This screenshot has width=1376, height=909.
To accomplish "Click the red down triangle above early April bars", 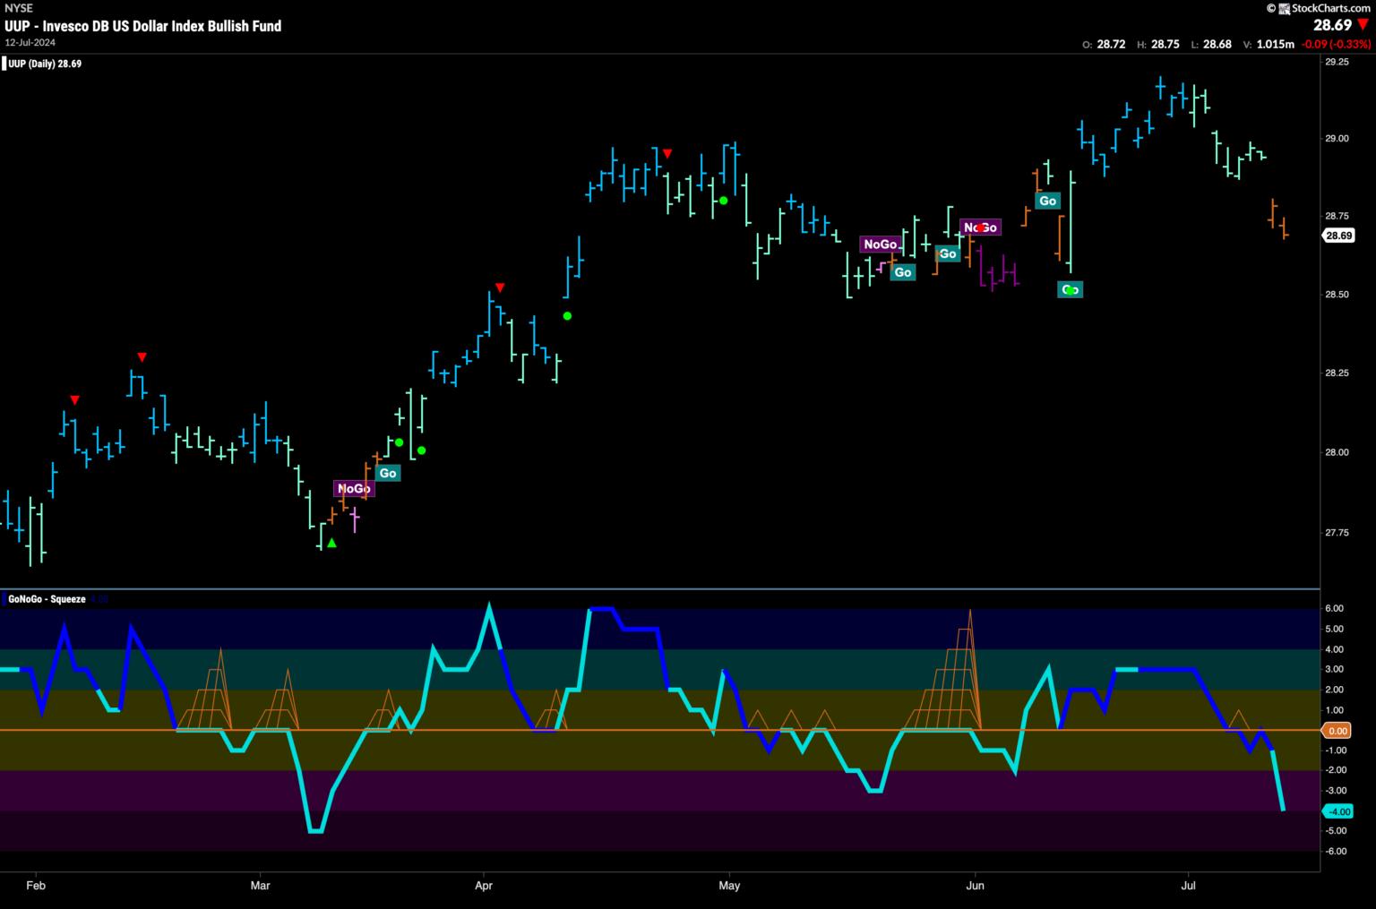I will tap(500, 287).
